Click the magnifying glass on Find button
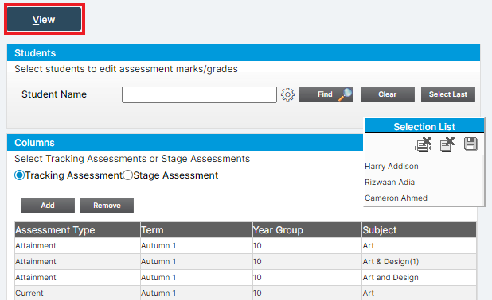Viewport: 492px width, 300px height. pyautogui.click(x=346, y=94)
